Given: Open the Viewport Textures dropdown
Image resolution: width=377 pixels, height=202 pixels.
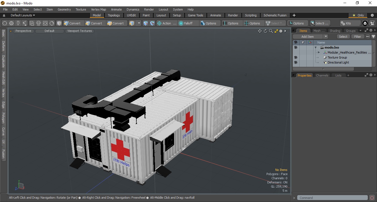Looking at the screenshot, I should [80, 31].
